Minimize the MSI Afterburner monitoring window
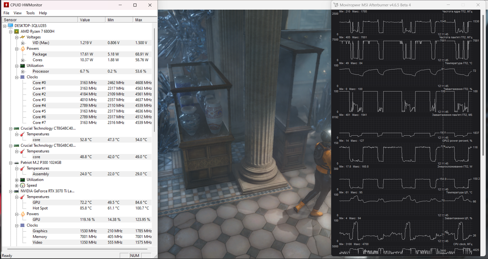 (x=448, y=5)
